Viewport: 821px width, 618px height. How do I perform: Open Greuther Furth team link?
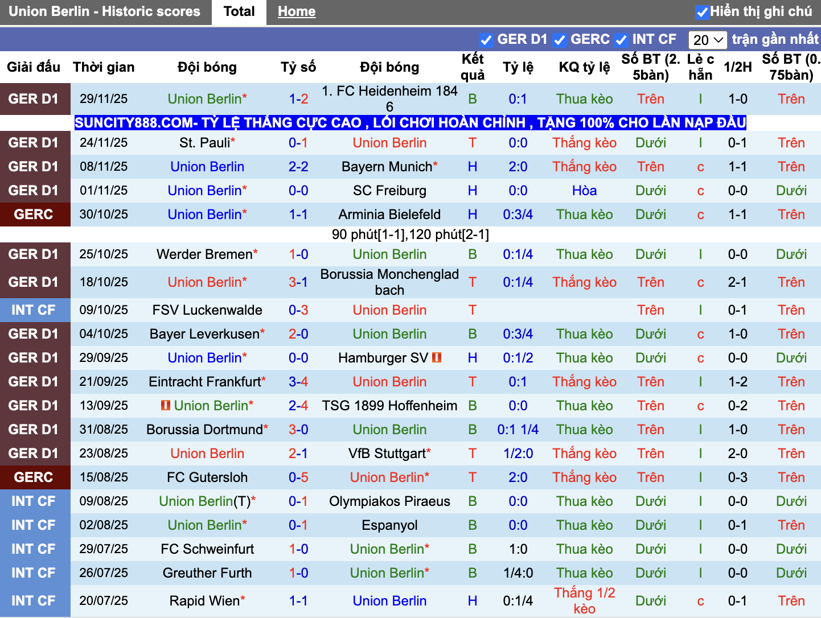click(207, 573)
